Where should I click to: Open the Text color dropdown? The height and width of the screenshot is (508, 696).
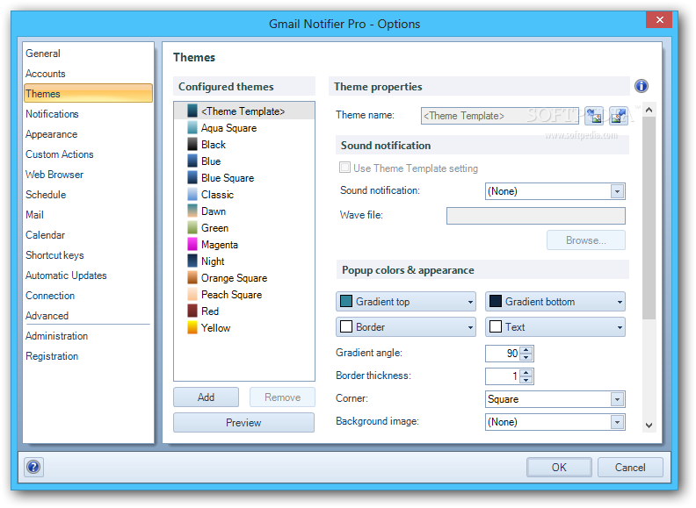[x=555, y=327]
